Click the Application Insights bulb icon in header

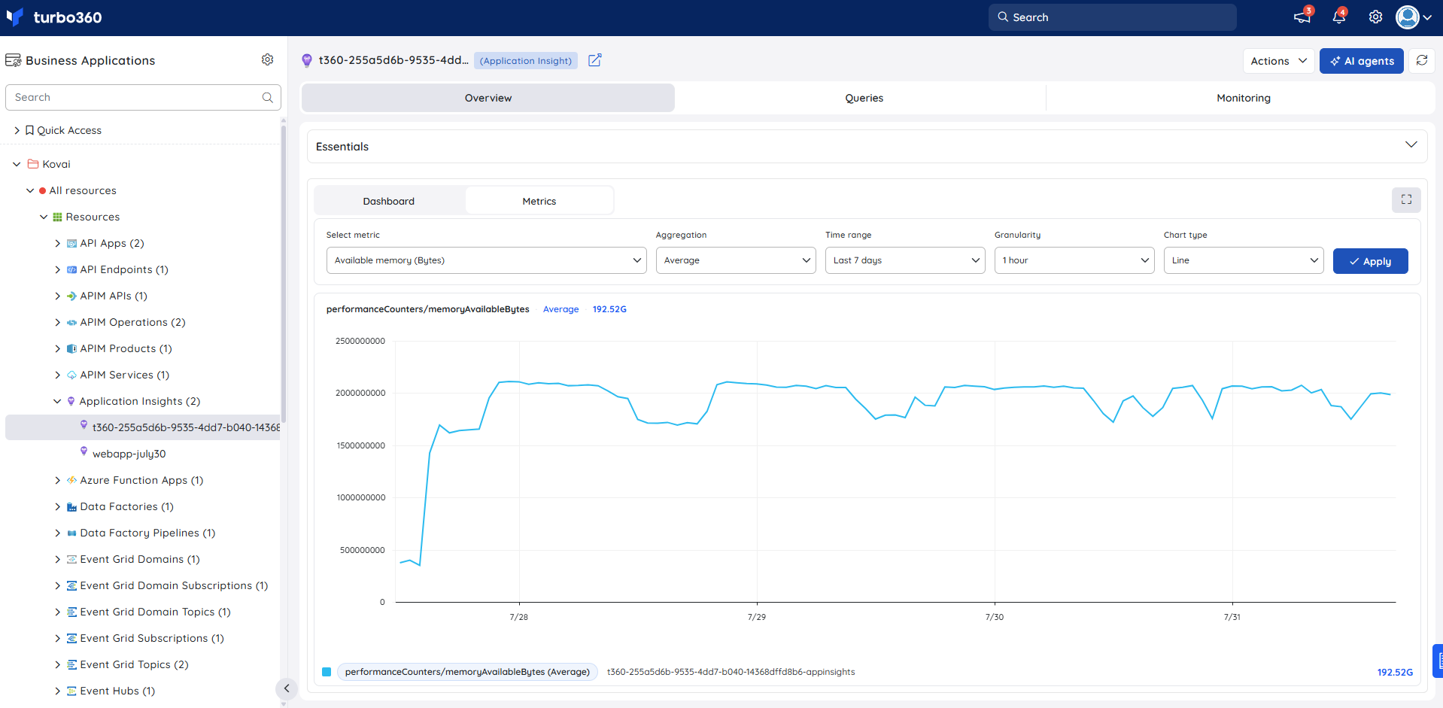click(306, 60)
